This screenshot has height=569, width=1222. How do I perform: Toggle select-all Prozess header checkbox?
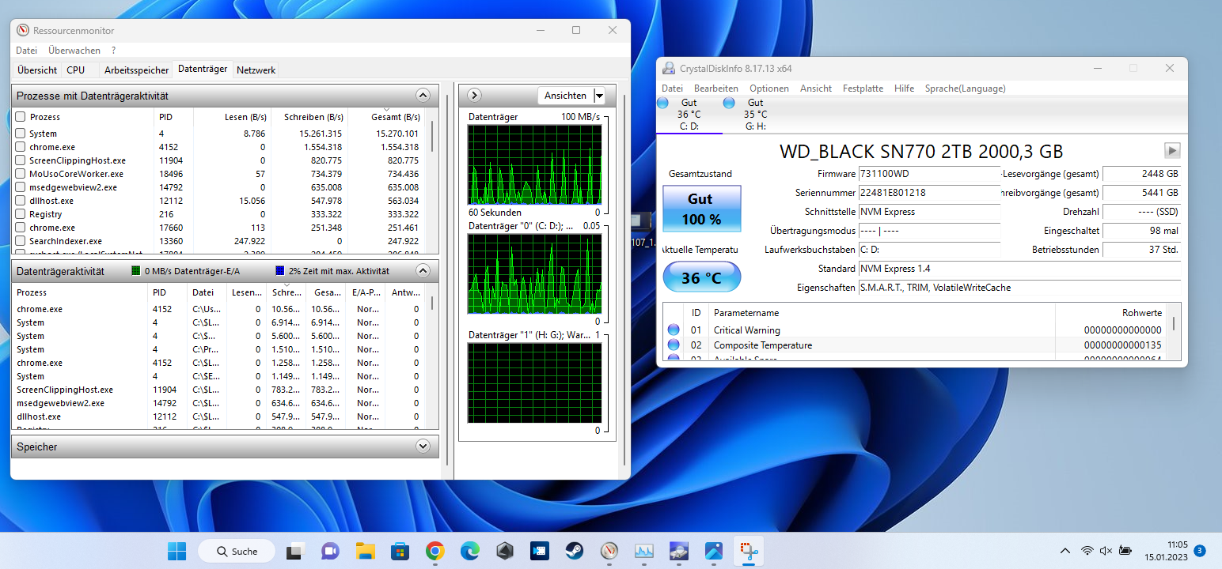click(x=21, y=117)
